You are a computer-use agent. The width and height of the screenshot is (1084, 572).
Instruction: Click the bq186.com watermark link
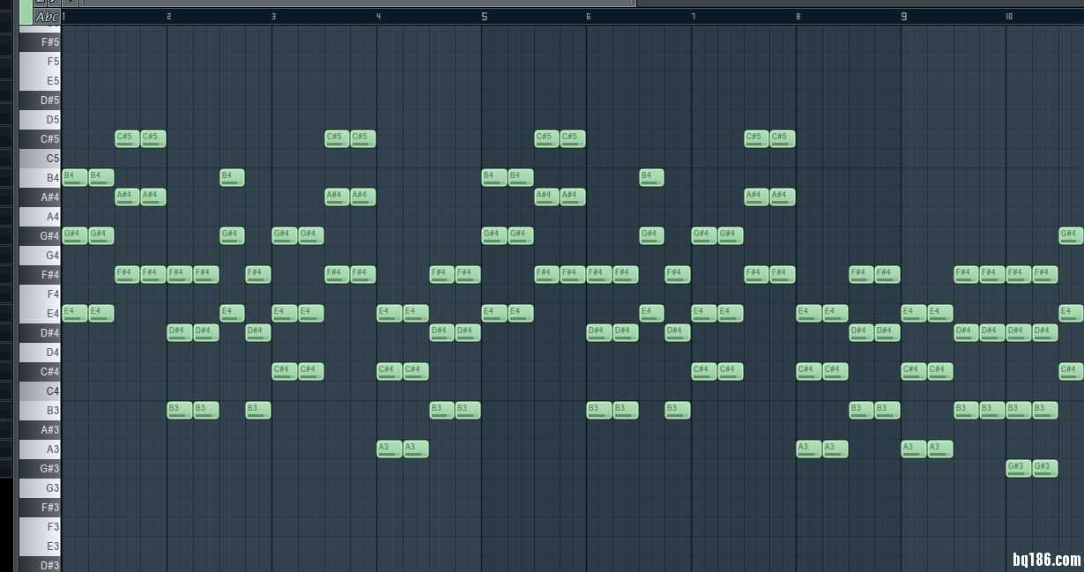coord(1045,559)
